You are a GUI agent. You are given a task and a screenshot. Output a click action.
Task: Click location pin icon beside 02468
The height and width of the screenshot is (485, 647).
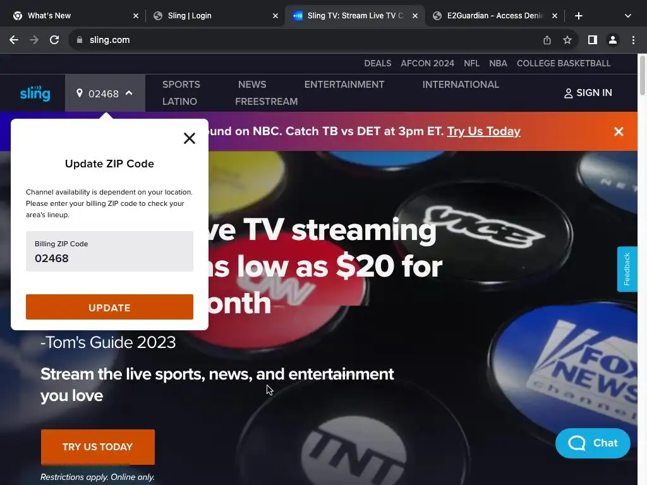[79, 93]
